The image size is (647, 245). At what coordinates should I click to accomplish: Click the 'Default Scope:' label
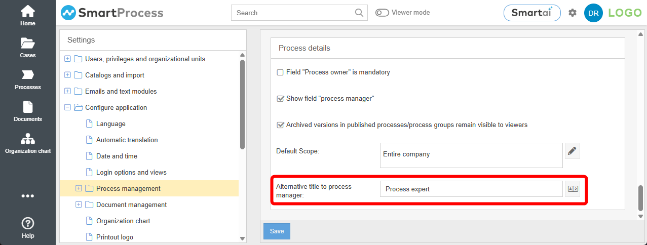coord(297,151)
